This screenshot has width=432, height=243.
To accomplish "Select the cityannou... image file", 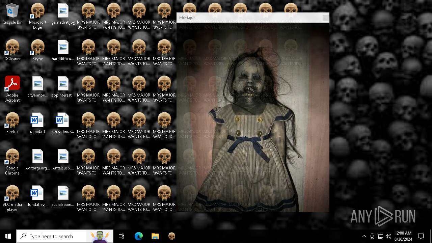I will click(37, 87).
